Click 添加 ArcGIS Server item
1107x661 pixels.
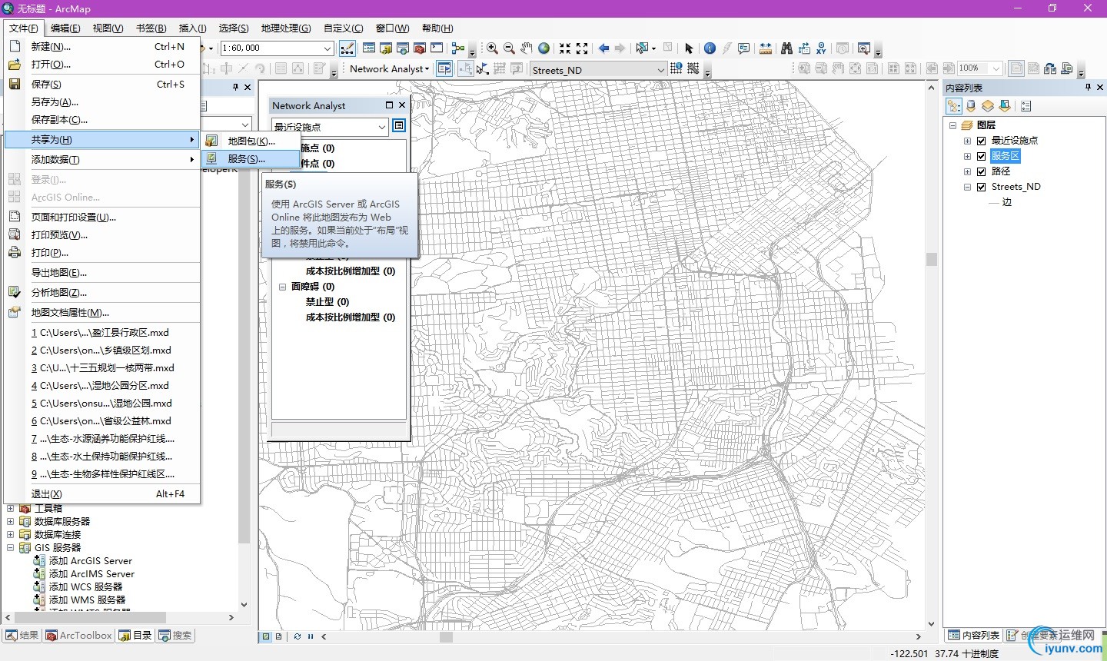pyautogui.click(x=84, y=561)
